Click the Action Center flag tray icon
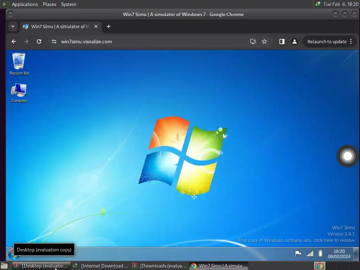This screenshot has width=360, height=270. tap(298, 254)
